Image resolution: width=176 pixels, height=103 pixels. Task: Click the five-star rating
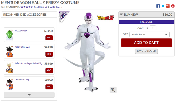click(27, 7)
